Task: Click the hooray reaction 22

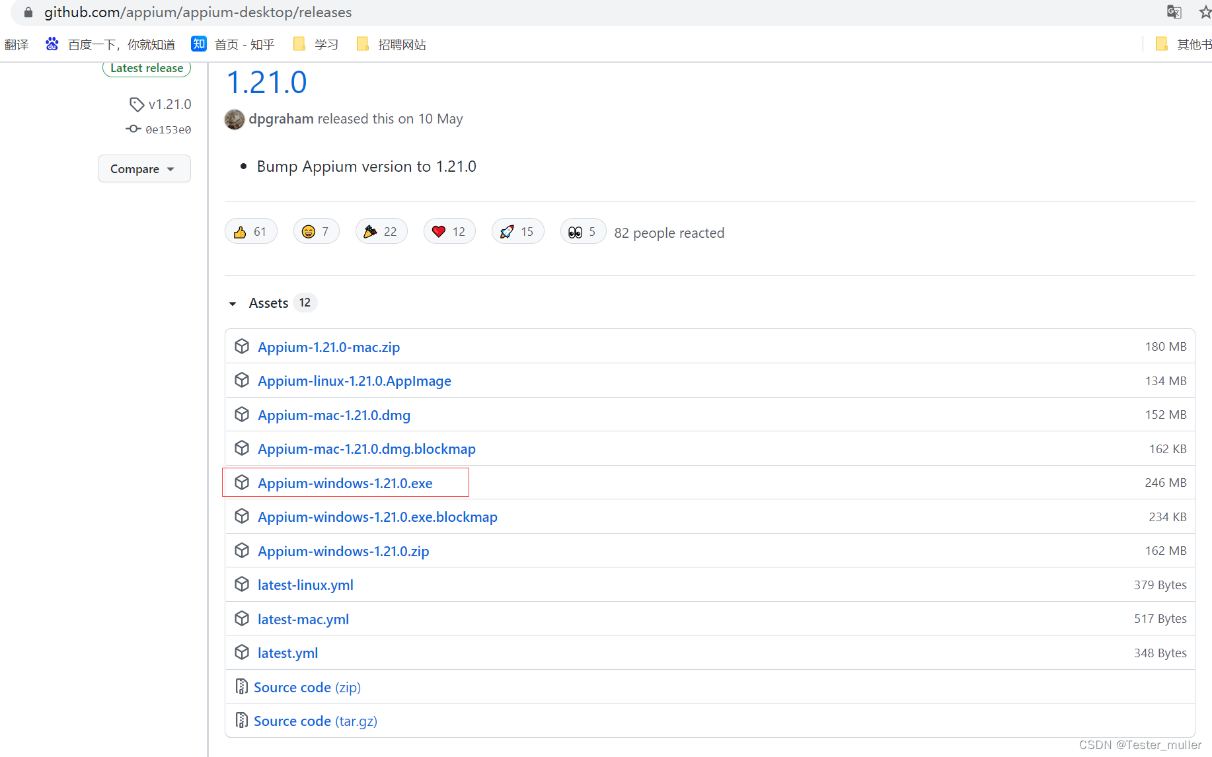Action: [x=381, y=231]
